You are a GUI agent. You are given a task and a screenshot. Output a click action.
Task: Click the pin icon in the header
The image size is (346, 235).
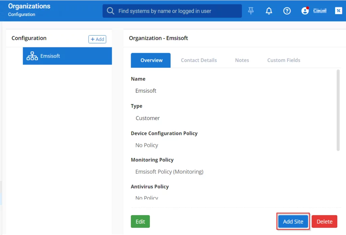pos(251,11)
